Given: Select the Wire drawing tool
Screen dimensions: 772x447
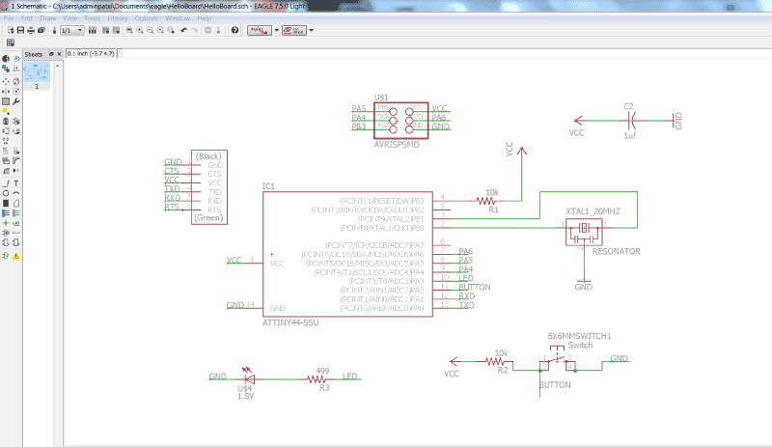Looking at the screenshot, I should tap(6, 183).
